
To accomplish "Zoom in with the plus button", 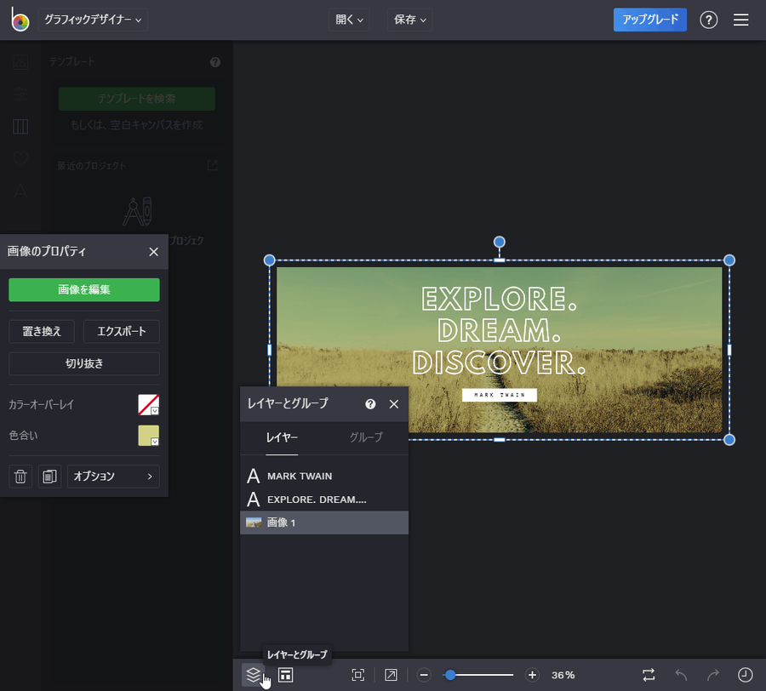I will tap(532, 675).
